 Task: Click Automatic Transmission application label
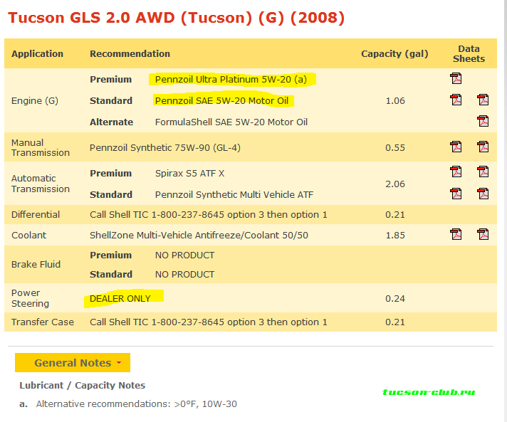tap(41, 184)
